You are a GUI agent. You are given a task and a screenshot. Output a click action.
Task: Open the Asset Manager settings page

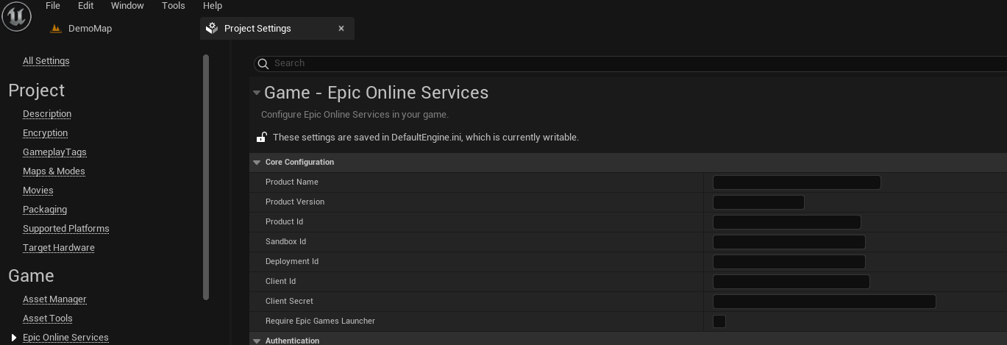(x=54, y=299)
